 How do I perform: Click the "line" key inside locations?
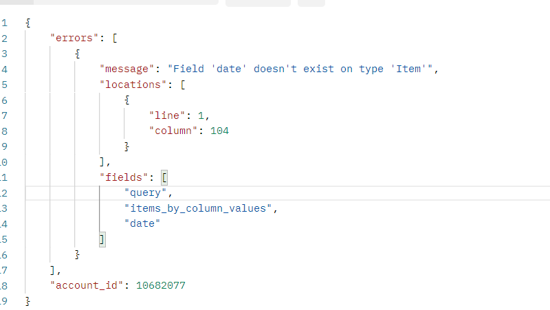166,115
